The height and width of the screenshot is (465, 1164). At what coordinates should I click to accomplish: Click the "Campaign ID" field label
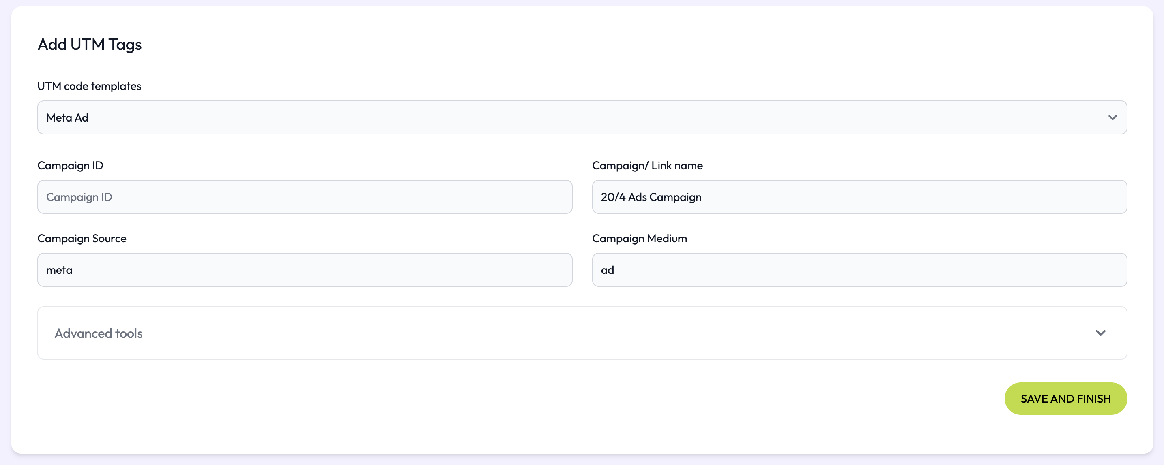click(x=70, y=166)
